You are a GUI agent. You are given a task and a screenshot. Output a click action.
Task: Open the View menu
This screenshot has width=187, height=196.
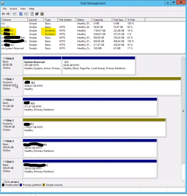click(x=23, y=9)
